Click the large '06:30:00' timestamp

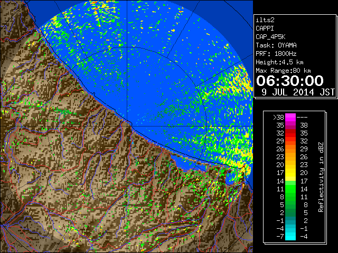pos(290,81)
